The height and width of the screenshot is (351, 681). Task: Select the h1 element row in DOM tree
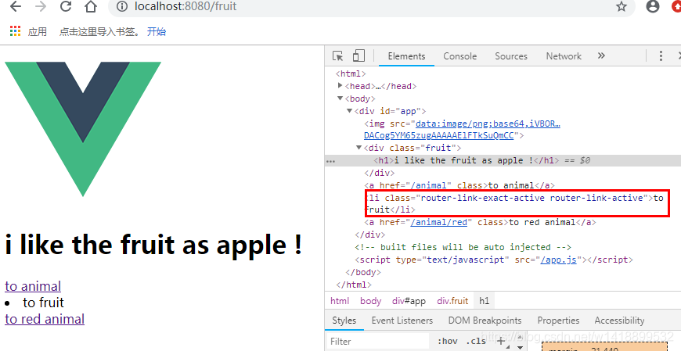pyautogui.click(x=503, y=160)
